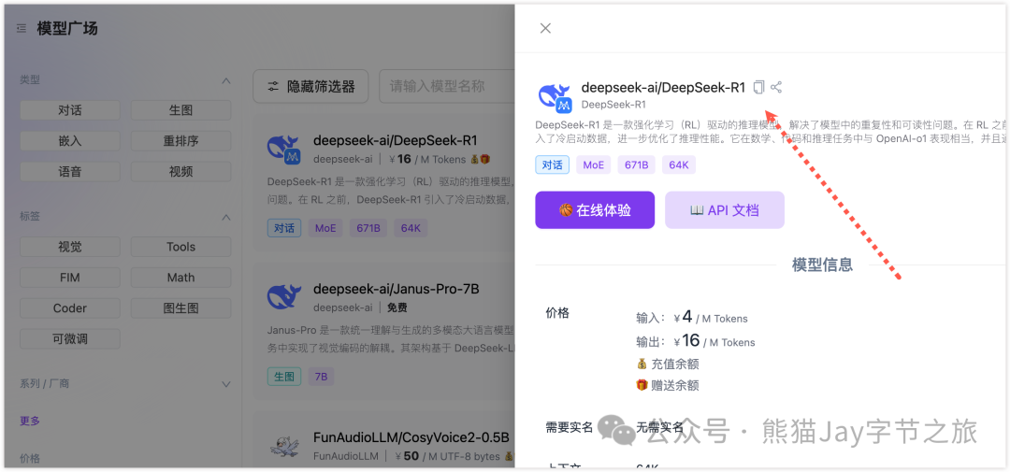1010x472 pixels.
Task: Toggle the 可微调 tag filter
Action: point(69,339)
